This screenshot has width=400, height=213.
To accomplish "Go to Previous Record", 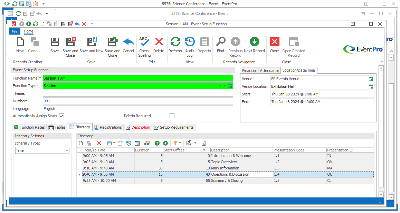I will tap(235, 47).
